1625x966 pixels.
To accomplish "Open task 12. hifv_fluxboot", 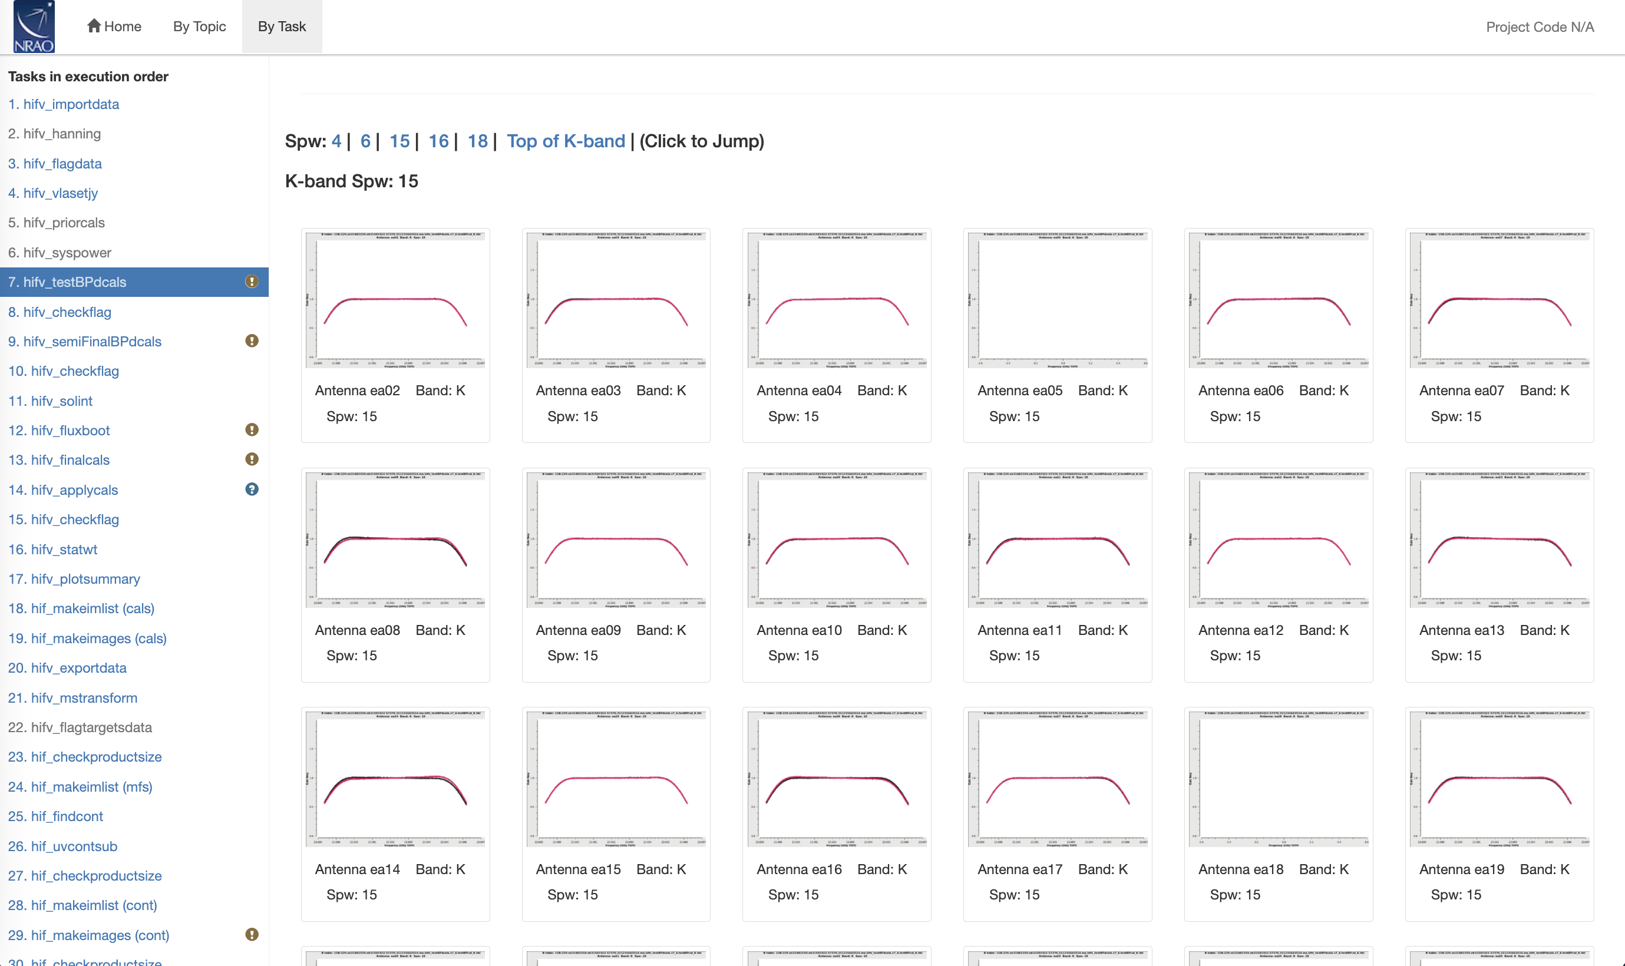I will (58, 430).
